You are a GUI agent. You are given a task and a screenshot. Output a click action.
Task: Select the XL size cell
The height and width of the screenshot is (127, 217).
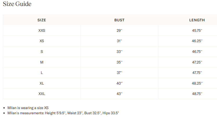click(42, 83)
